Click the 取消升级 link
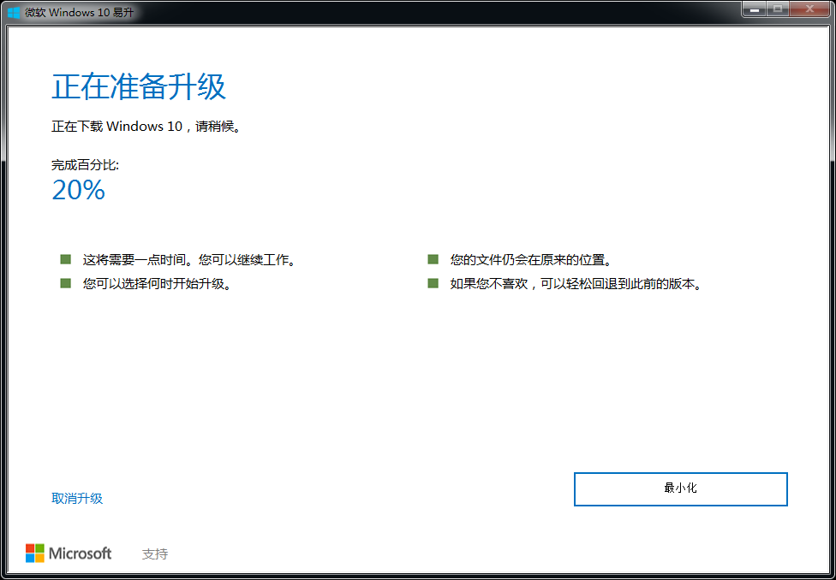 coord(77,499)
